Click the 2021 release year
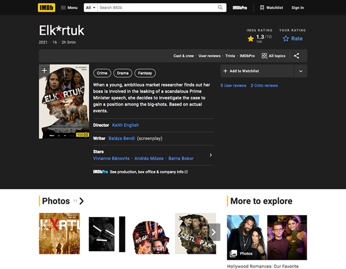The width and height of the screenshot is (346, 269). pos(43,42)
